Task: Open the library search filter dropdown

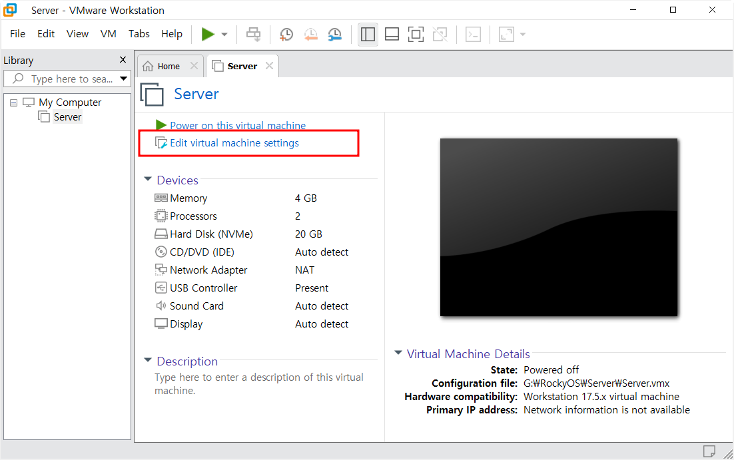Action: coord(124,79)
